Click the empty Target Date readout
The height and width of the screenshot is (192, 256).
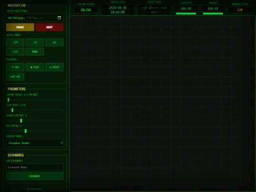click(x=154, y=10)
